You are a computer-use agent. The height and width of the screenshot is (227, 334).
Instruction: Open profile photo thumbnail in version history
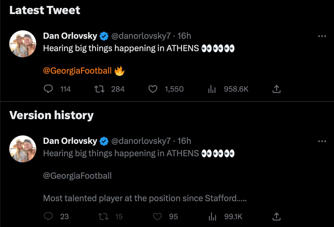tap(23, 149)
